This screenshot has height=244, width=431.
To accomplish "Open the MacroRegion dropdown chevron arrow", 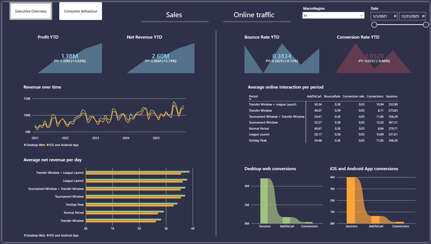I will [361, 15].
